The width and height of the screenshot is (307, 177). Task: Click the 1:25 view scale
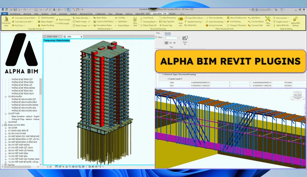click(49, 167)
